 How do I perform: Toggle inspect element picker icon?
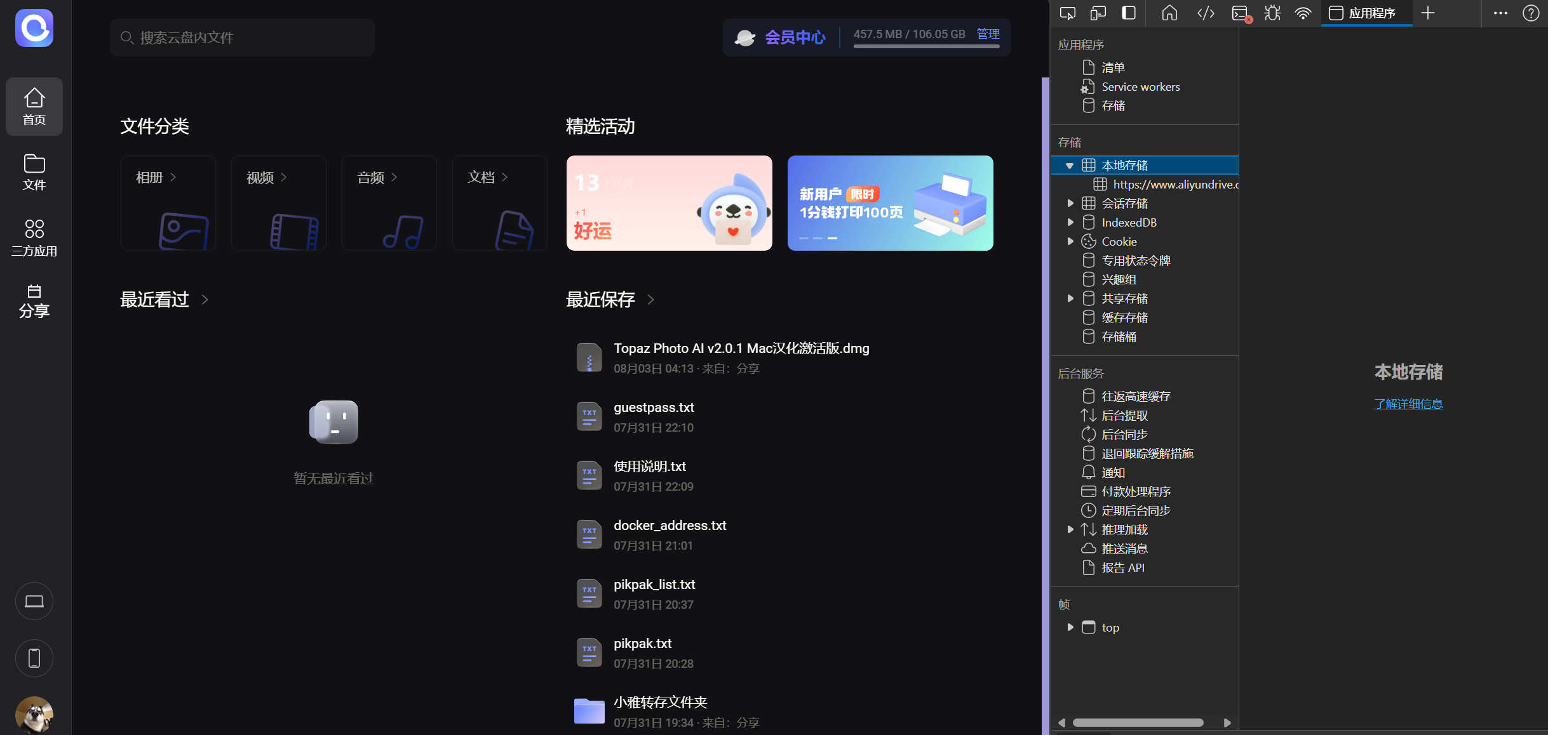pyautogui.click(x=1068, y=13)
